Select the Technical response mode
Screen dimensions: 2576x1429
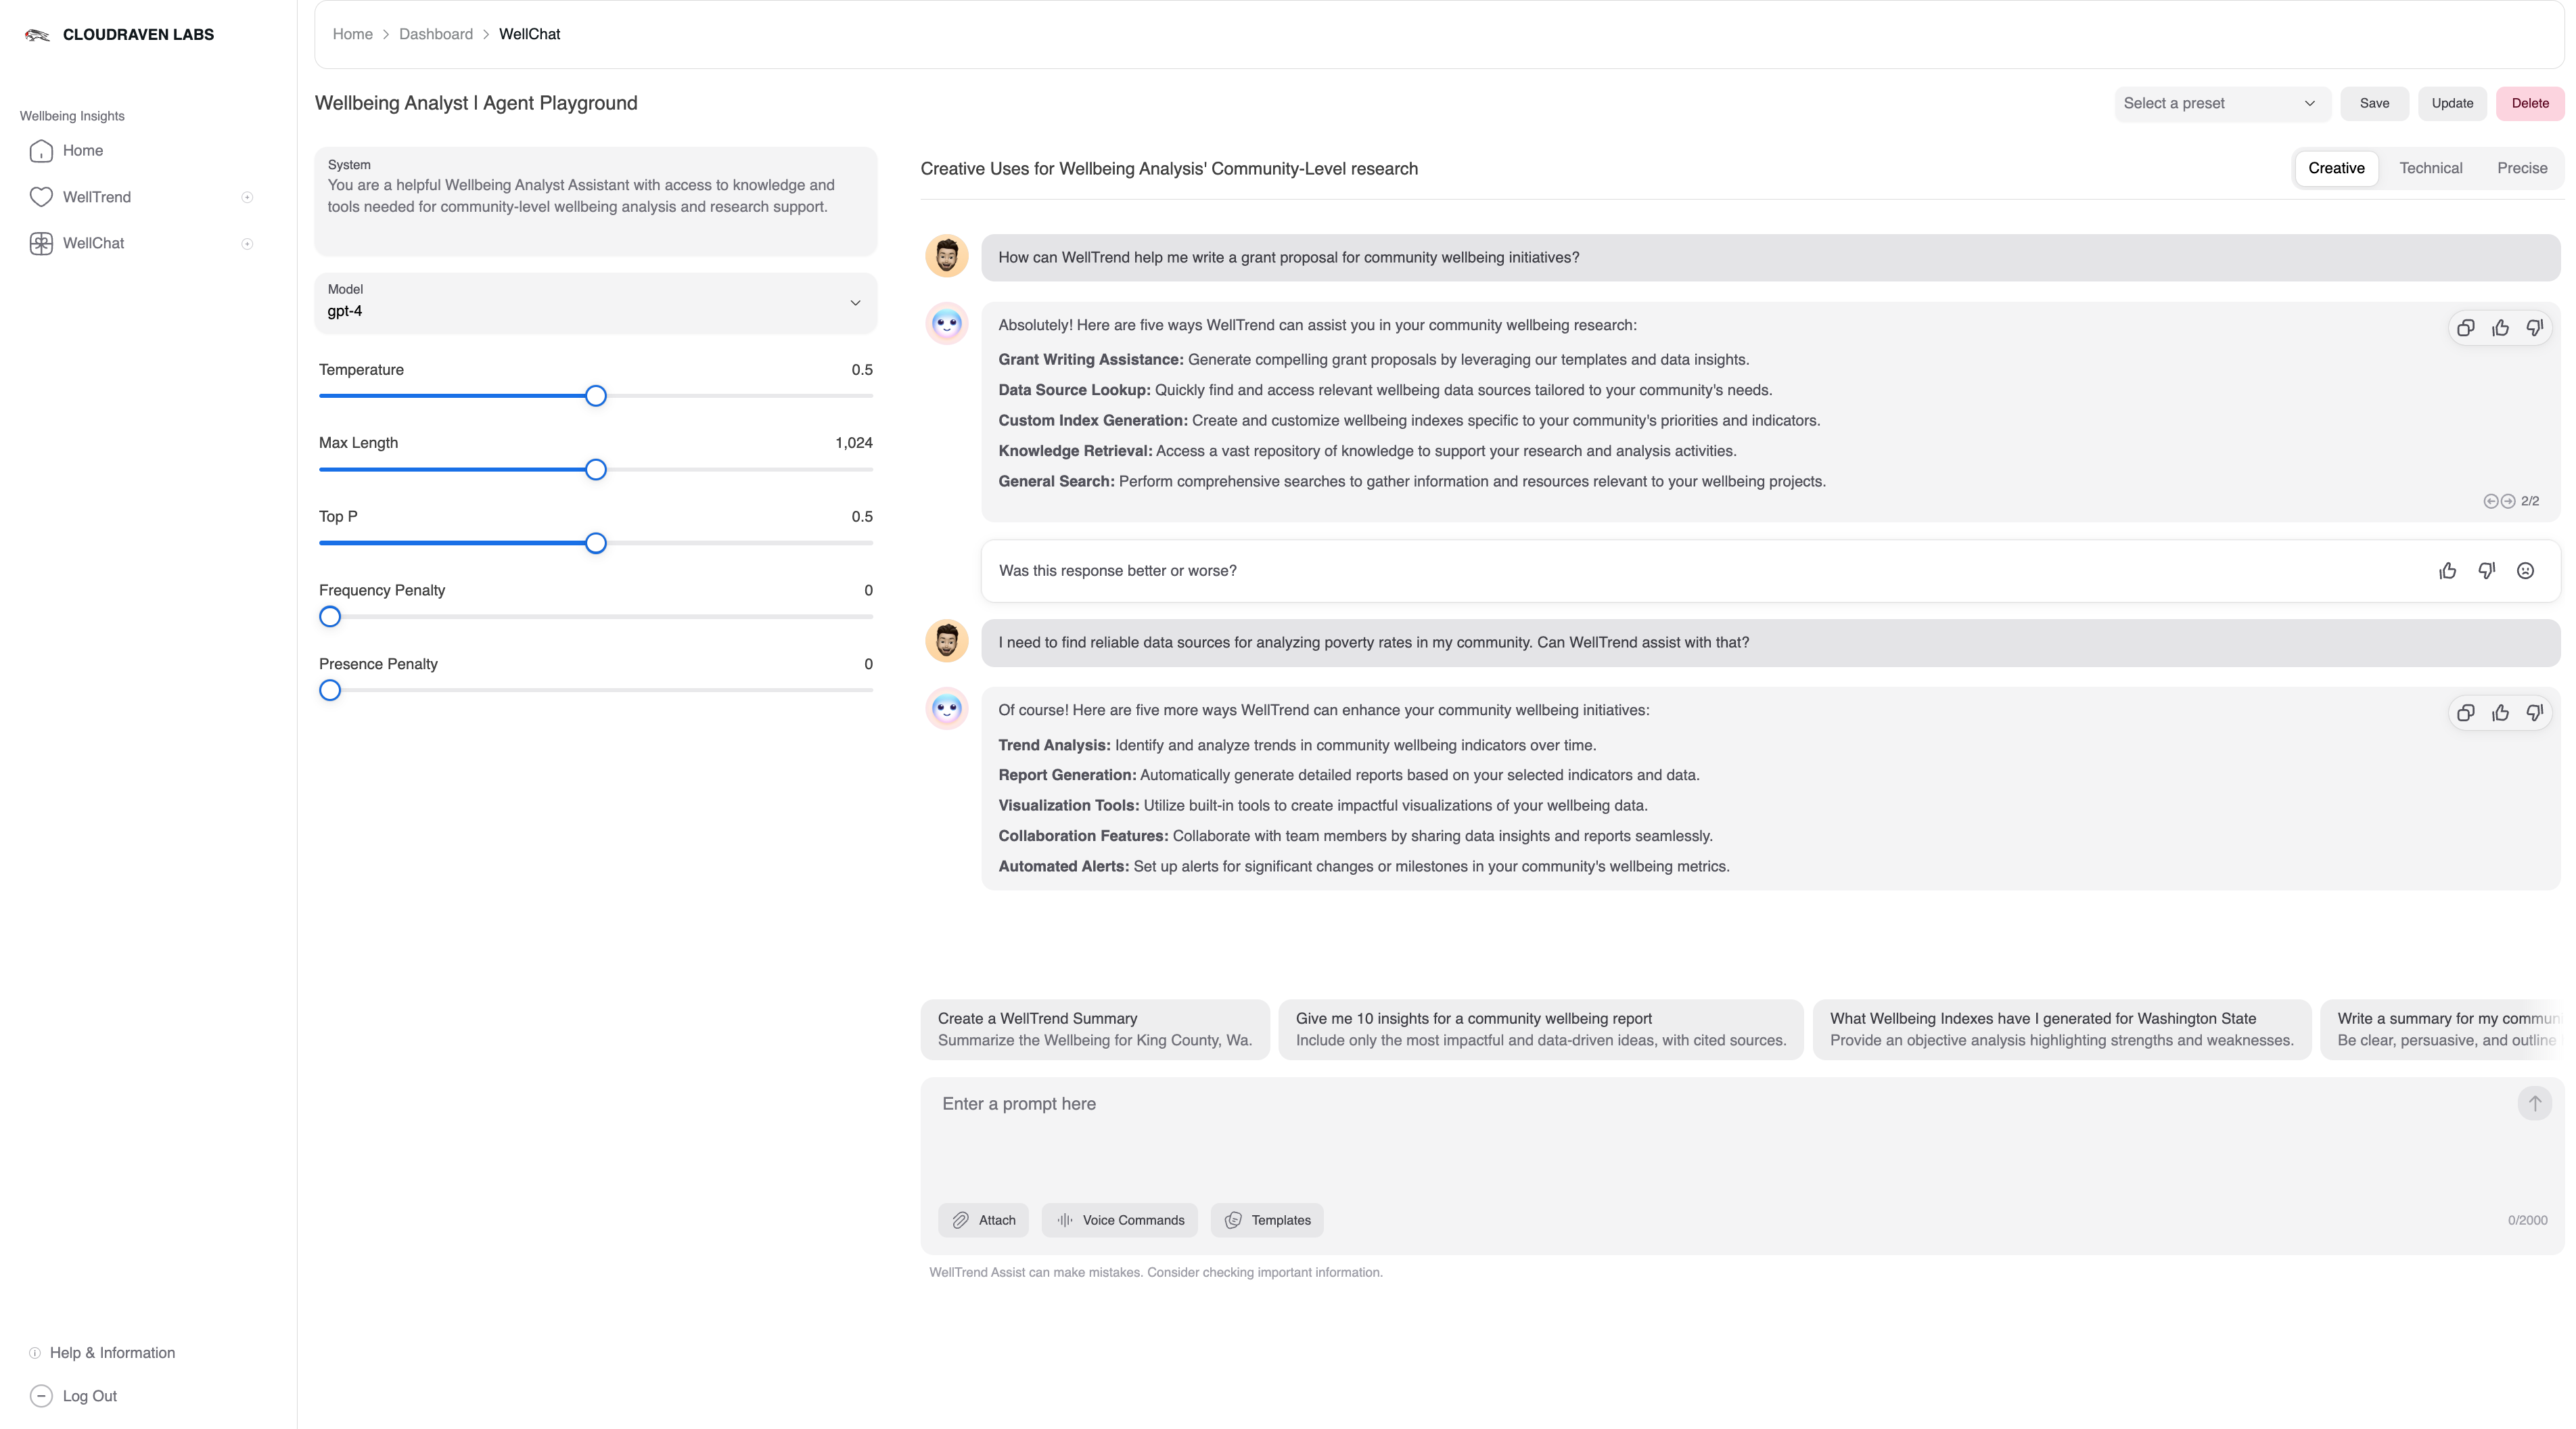[2430, 168]
